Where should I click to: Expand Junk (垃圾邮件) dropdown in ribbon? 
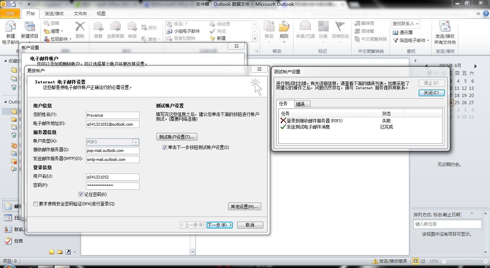pyautogui.click(x=71, y=39)
